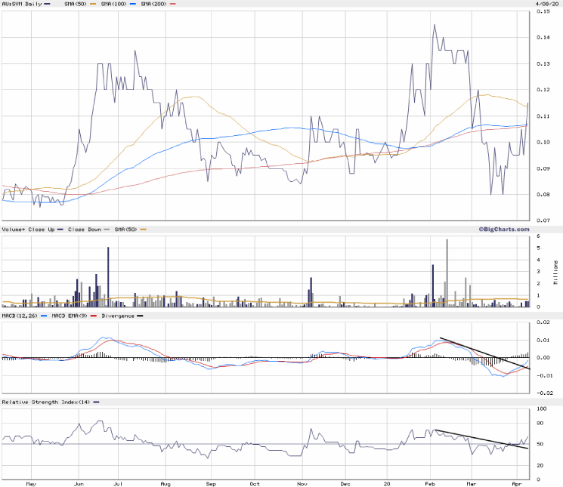Image resolution: width=563 pixels, height=487 pixels.
Task: Open the BigCharts.com watermark link
Action: [503, 229]
